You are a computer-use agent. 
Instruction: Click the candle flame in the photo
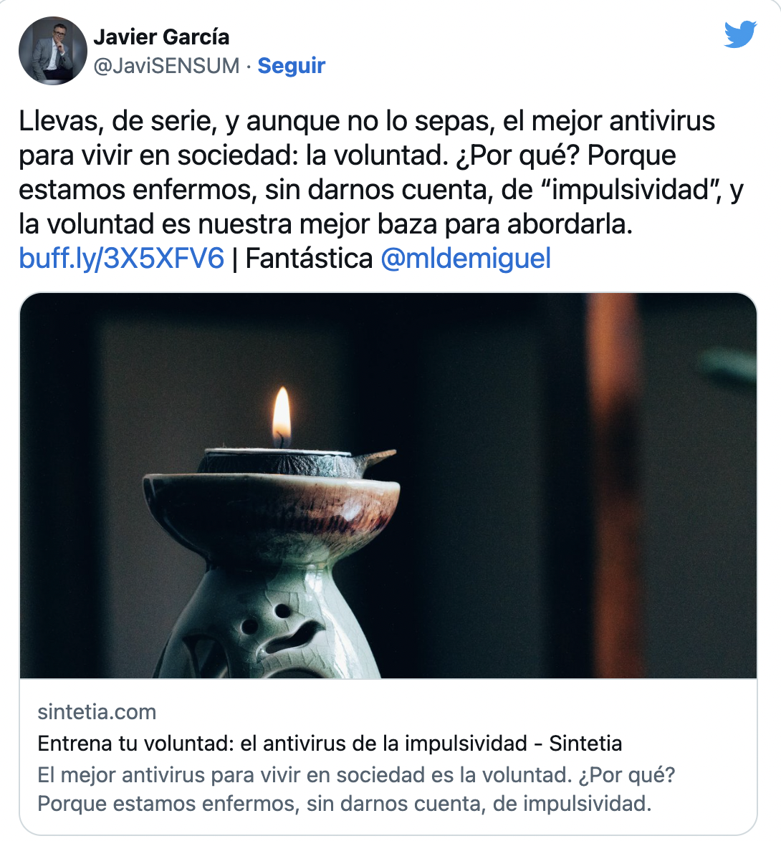coord(282,415)
